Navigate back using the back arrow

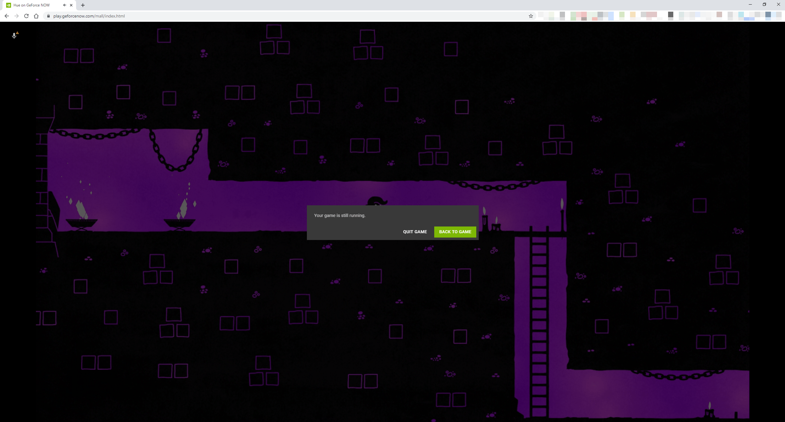[6, 16]
